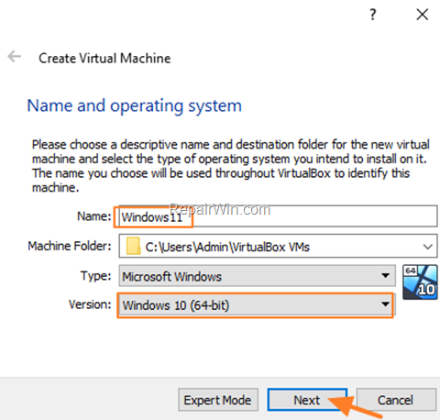Screen dimensions: 440x420
Task: Close the Create Virtual Machine dialog
Action: (423, 15)
